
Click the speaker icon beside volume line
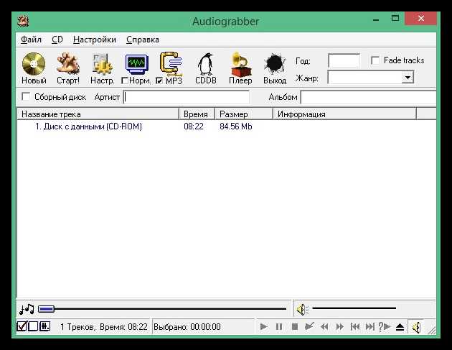click(x=302, y=310)
